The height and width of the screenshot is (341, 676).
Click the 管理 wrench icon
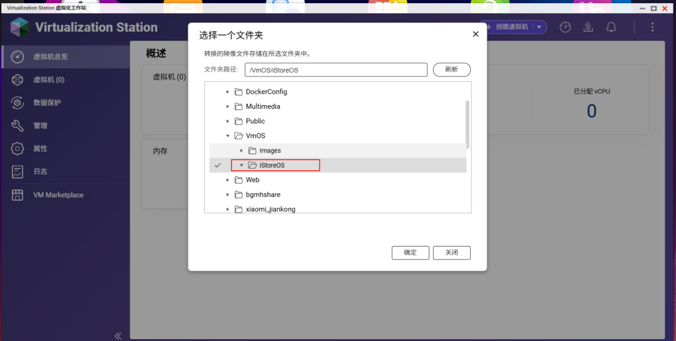[x=18, y=125]
